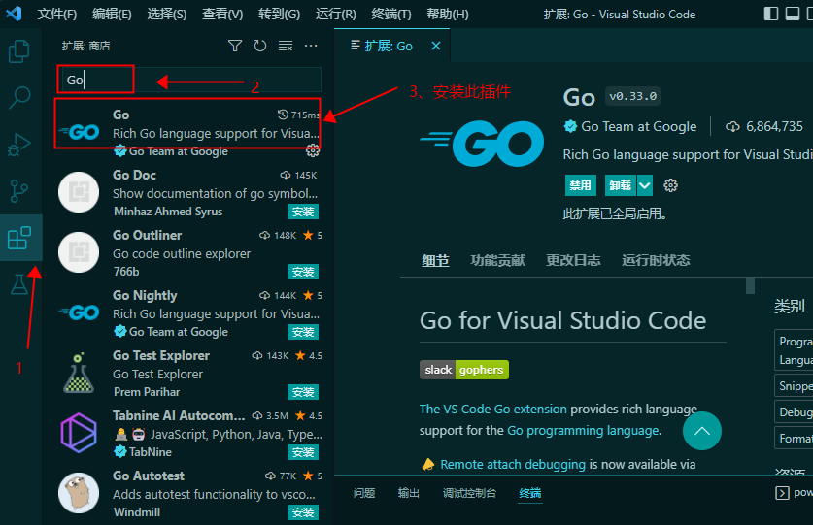Click the slack gophers badge
The height and width of the screenshot is (525, 813).
[464, 370]
